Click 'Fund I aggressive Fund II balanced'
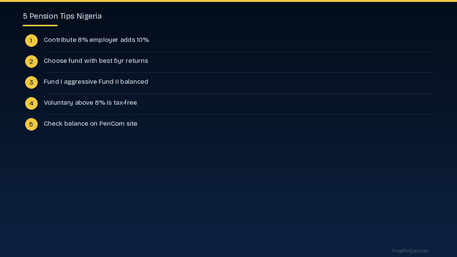Image resolution: width=457 pixels, height=257 pixels. 96,82
